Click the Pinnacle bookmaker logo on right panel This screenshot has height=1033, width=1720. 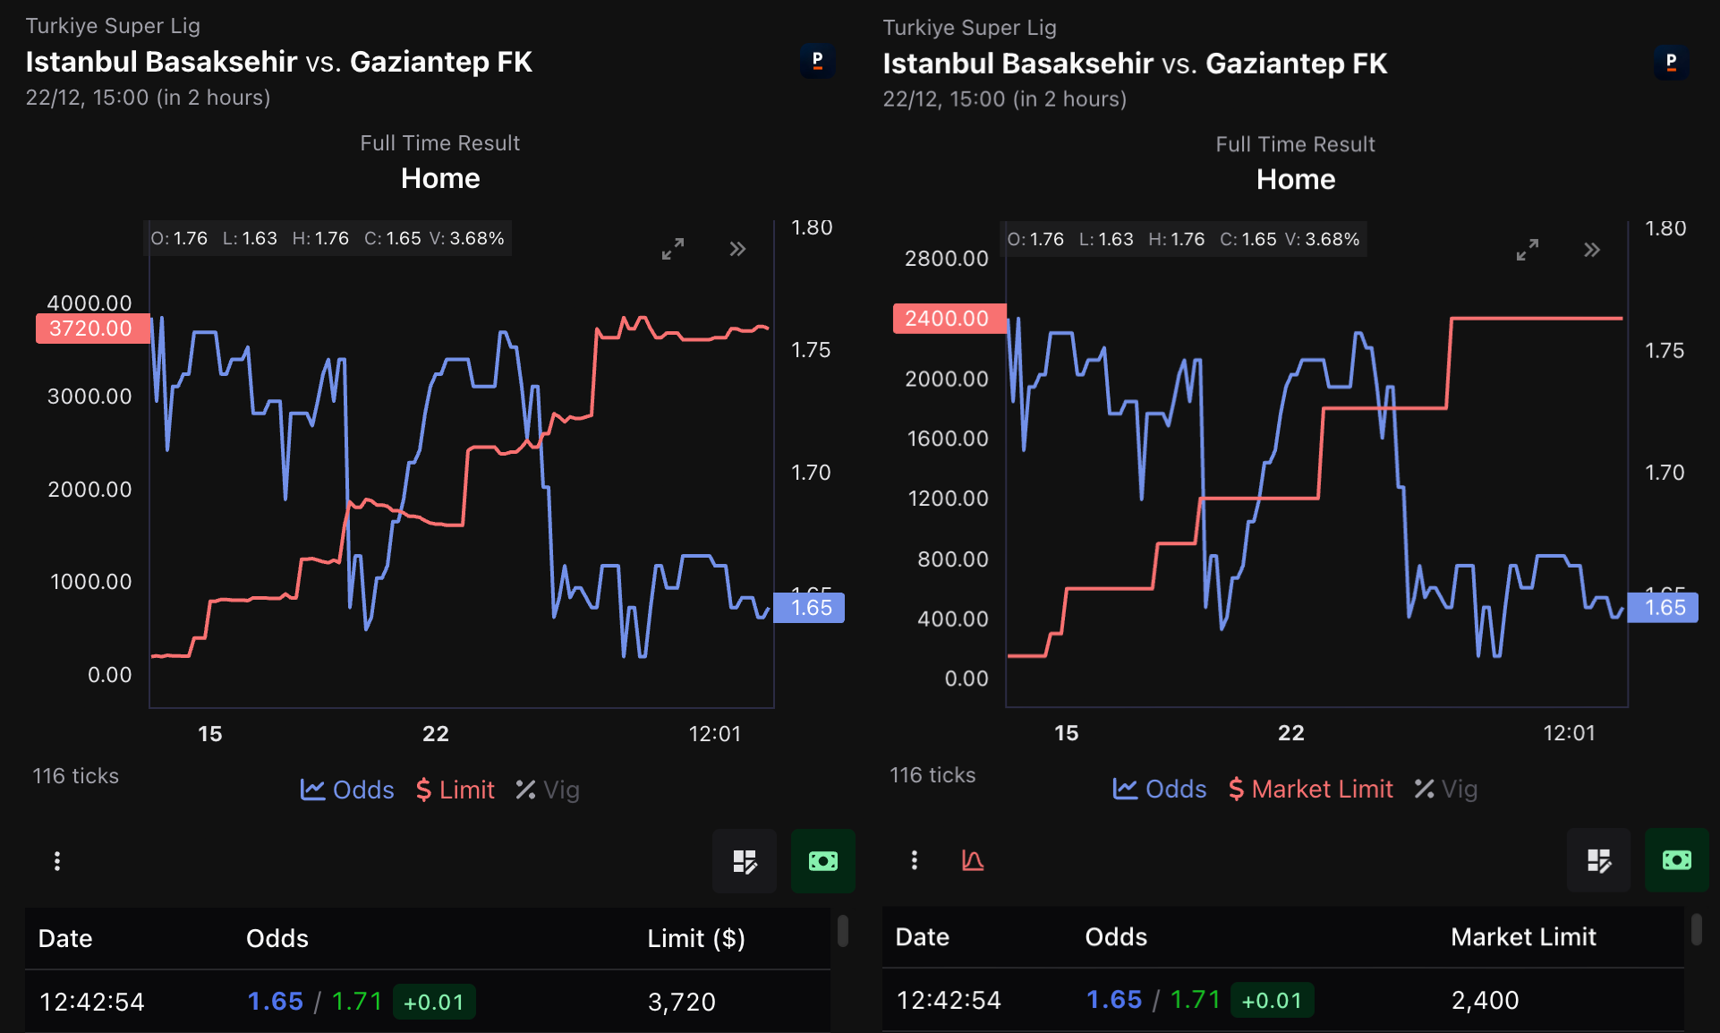1671,63
